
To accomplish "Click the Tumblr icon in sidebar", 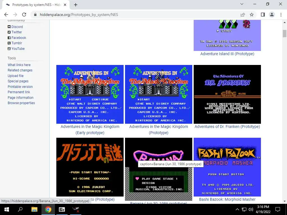I will click(x=9, y=43).
